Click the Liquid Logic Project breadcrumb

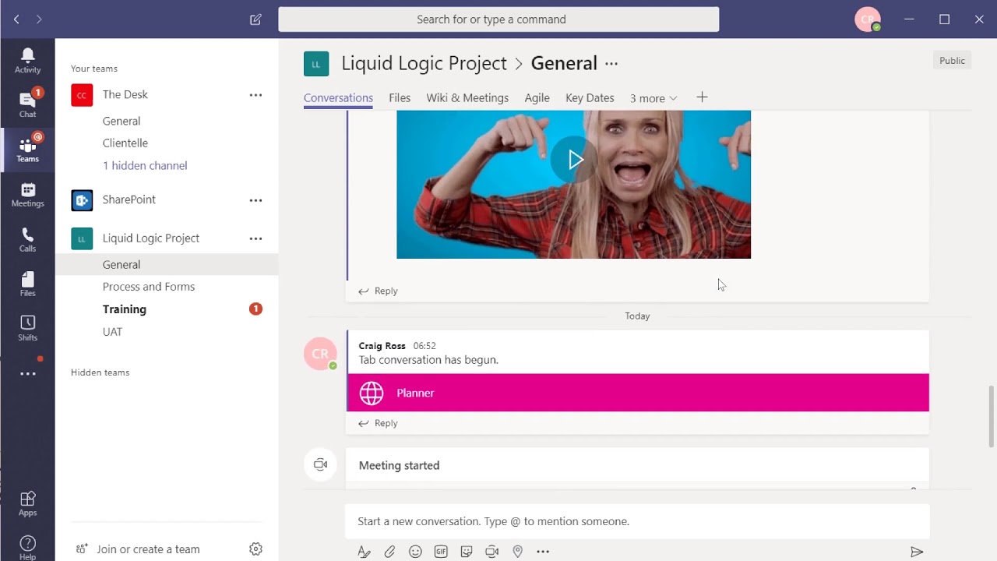coord(424,64)
